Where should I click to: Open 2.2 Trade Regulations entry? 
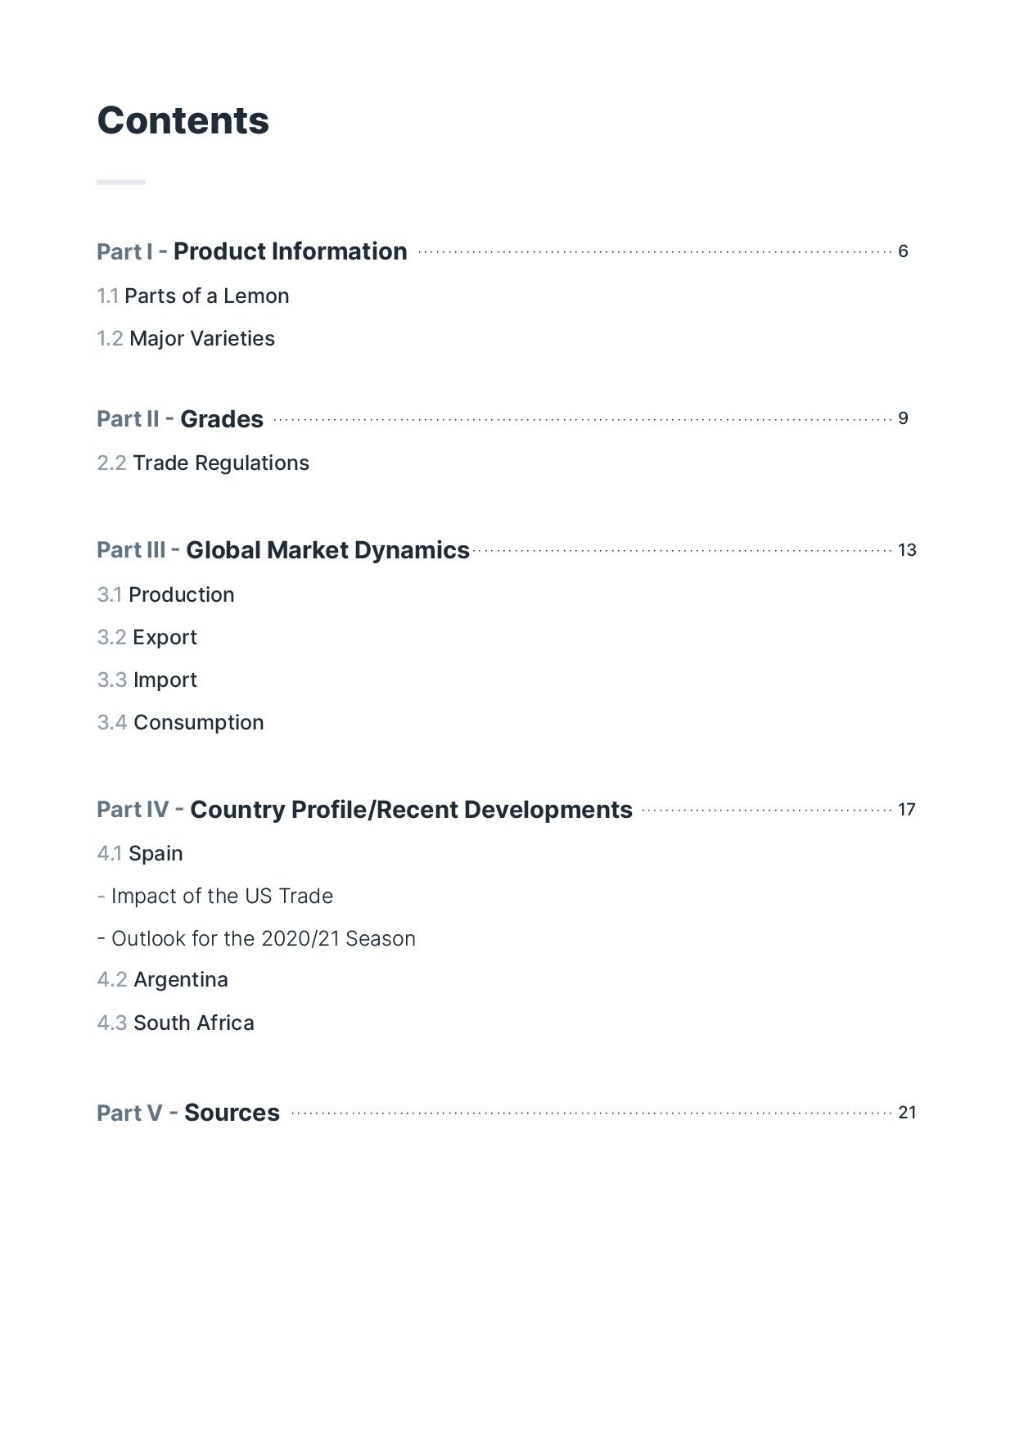[203, 463]
